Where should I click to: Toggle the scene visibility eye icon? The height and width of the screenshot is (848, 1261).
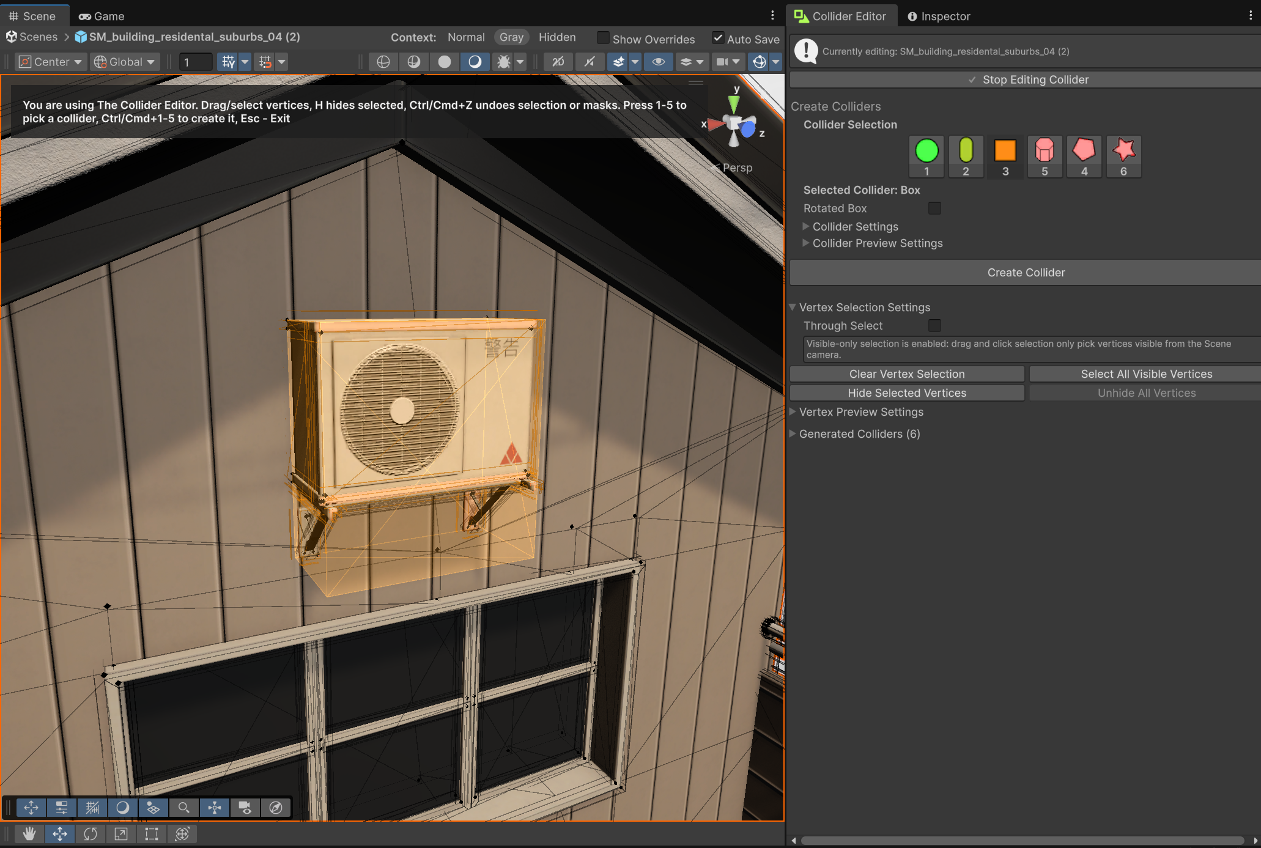pos(658,62)
